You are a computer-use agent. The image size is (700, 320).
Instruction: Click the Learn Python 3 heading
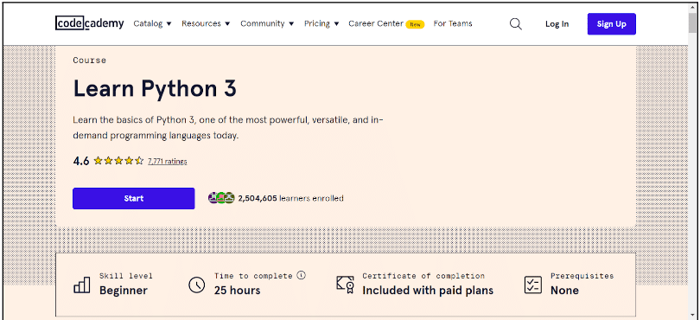pyautogui.click(x=155, y=88)
